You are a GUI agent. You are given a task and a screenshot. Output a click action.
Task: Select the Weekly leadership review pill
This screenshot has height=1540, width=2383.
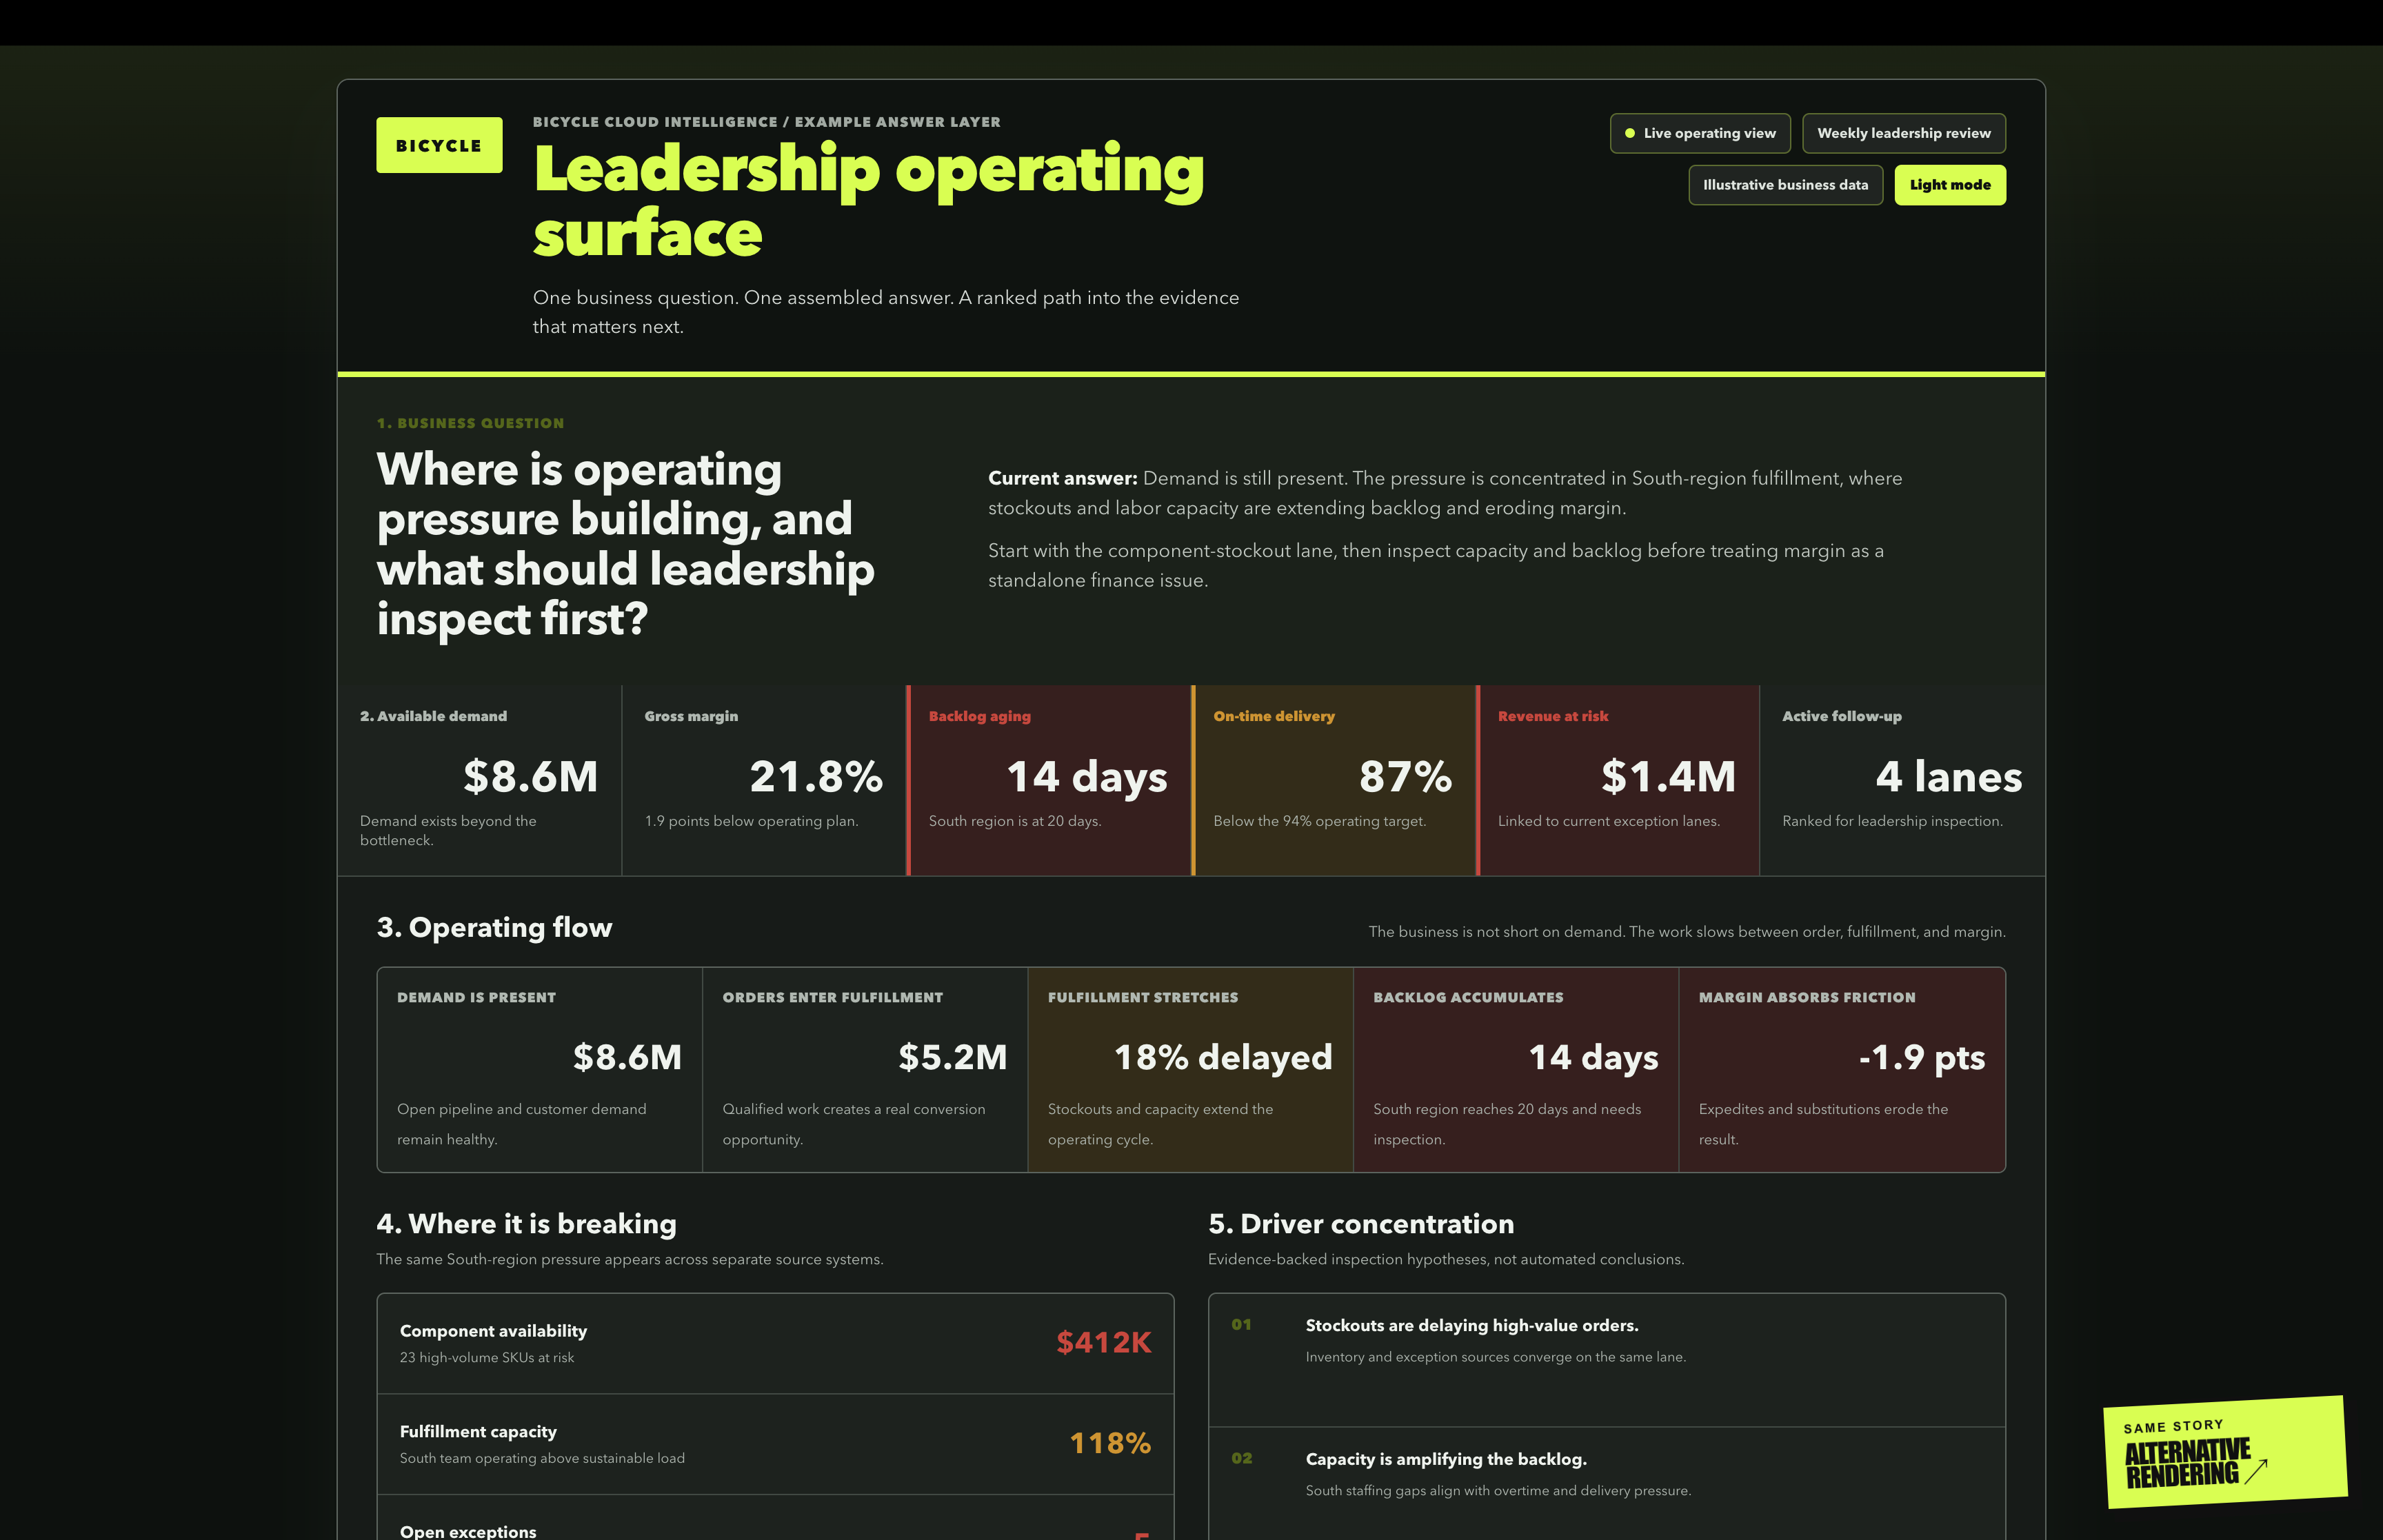pyautogui.click(x=1903, y=133)
